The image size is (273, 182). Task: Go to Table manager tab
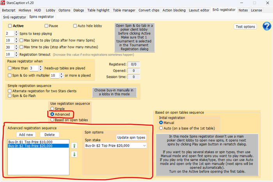tap(124, 10)
